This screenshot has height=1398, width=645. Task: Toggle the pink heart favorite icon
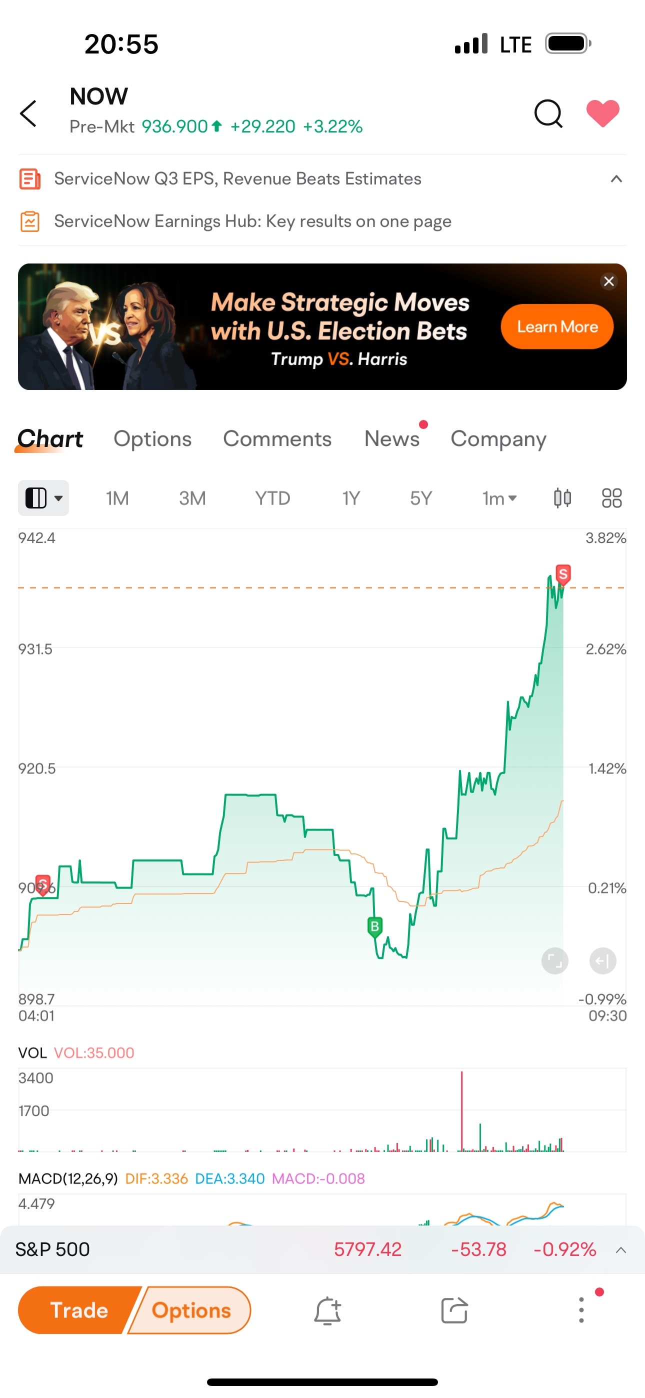pos(602,113)
